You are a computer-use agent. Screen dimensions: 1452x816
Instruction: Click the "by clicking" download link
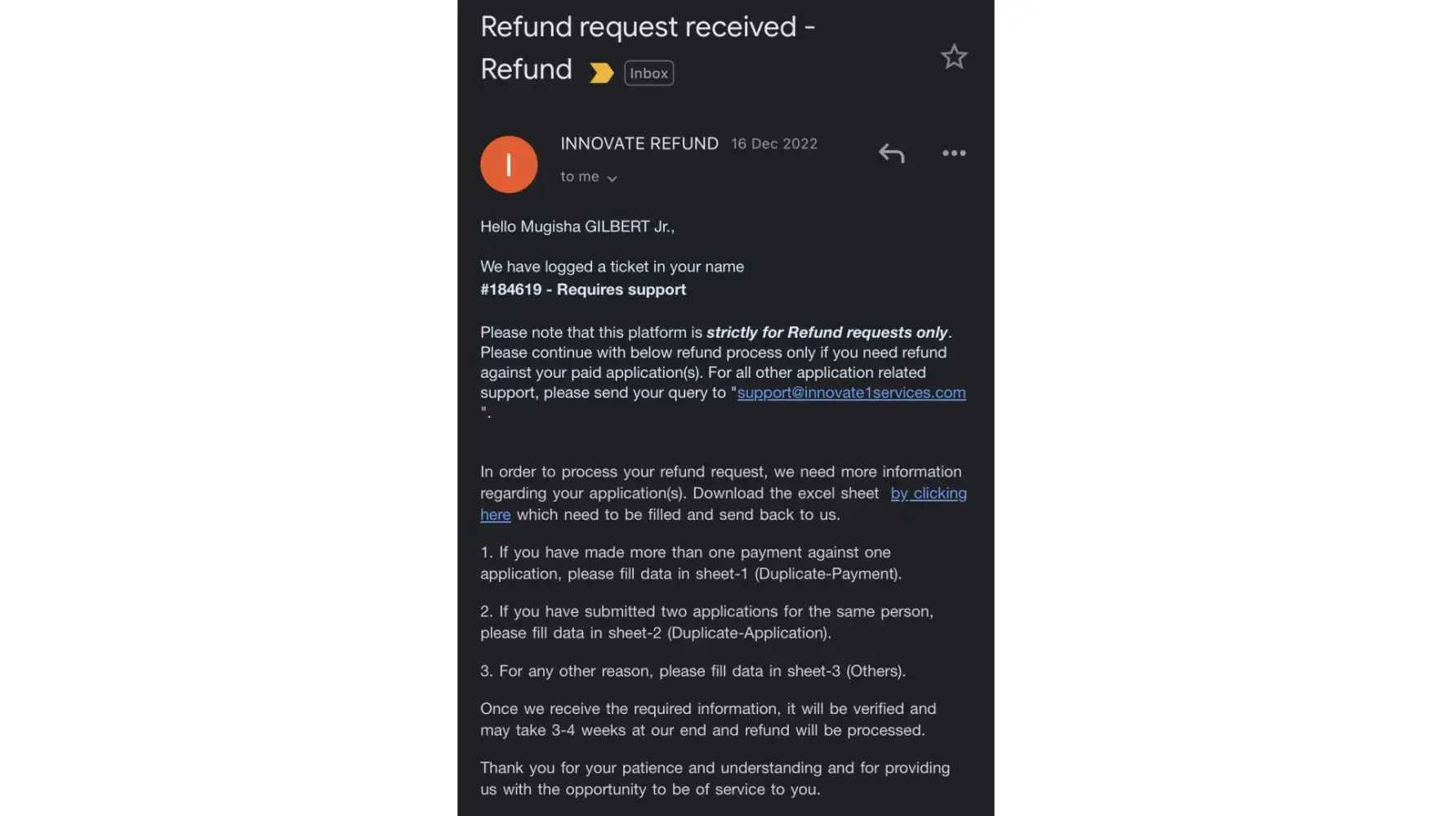929,494
